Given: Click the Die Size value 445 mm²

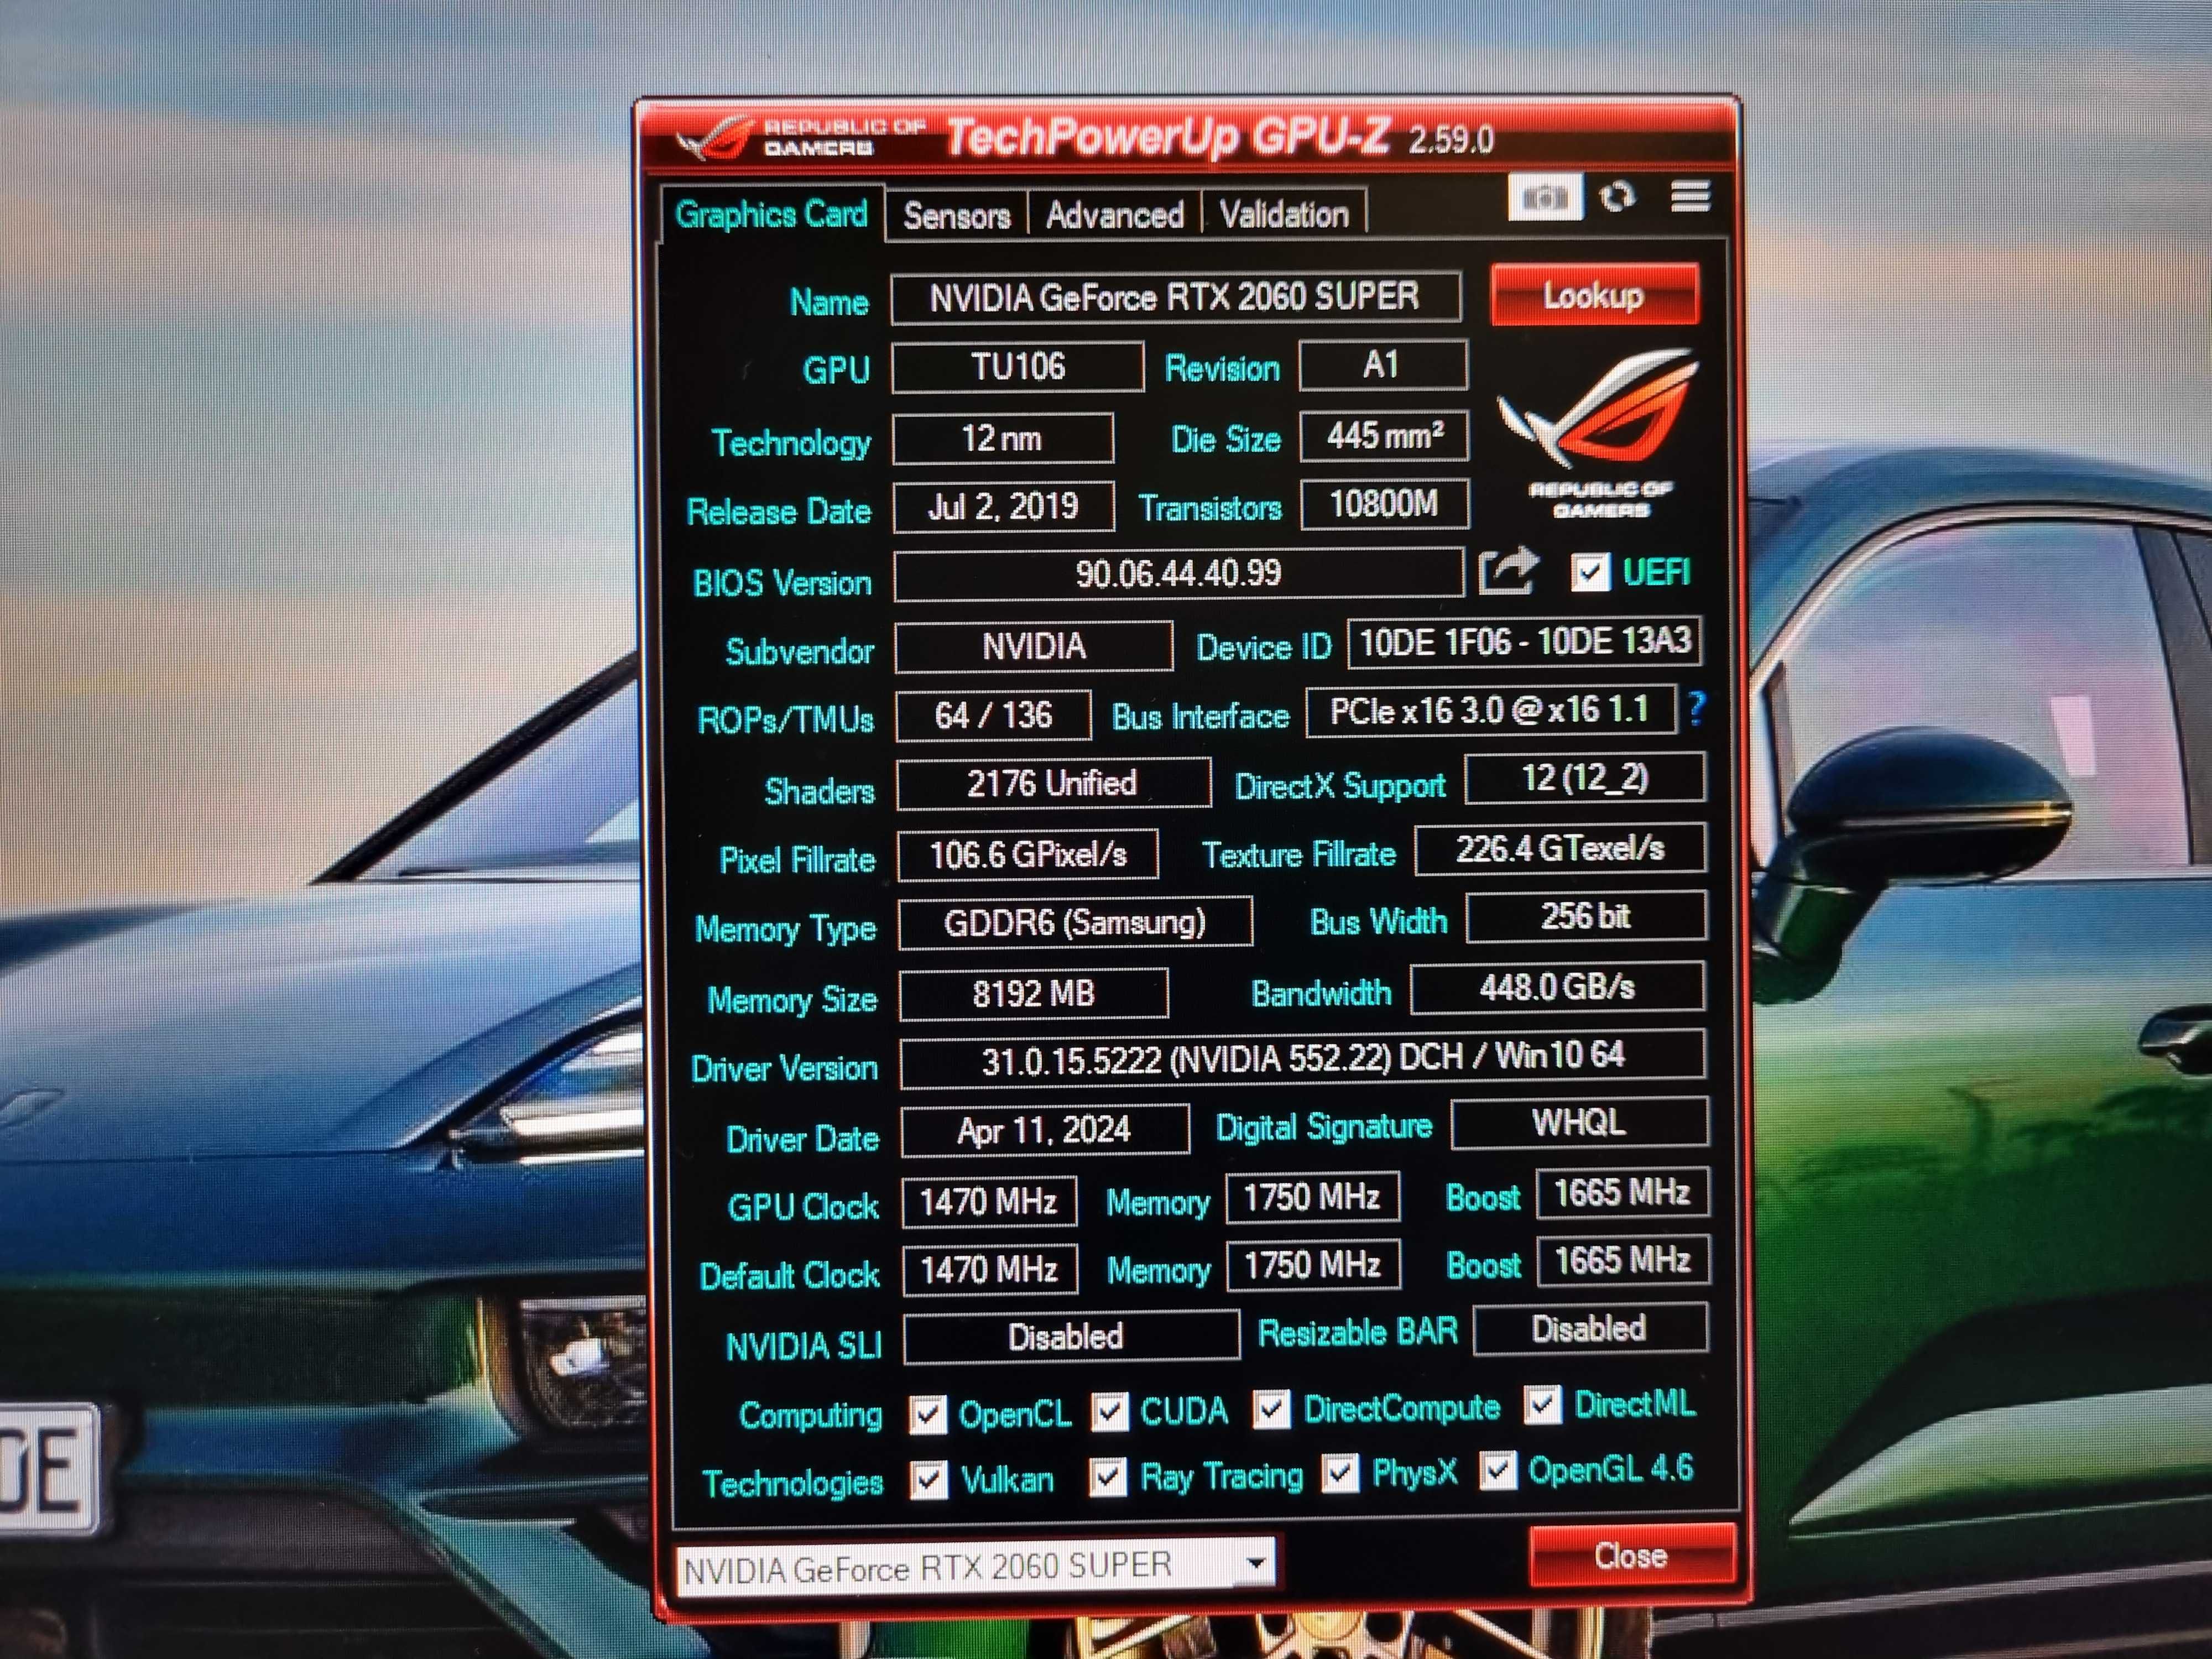Looking at the screenshot, I should pyautogui.click(x=1384, y=436).
